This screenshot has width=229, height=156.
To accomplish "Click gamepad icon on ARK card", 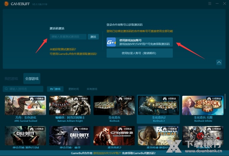I will point(32,99).
